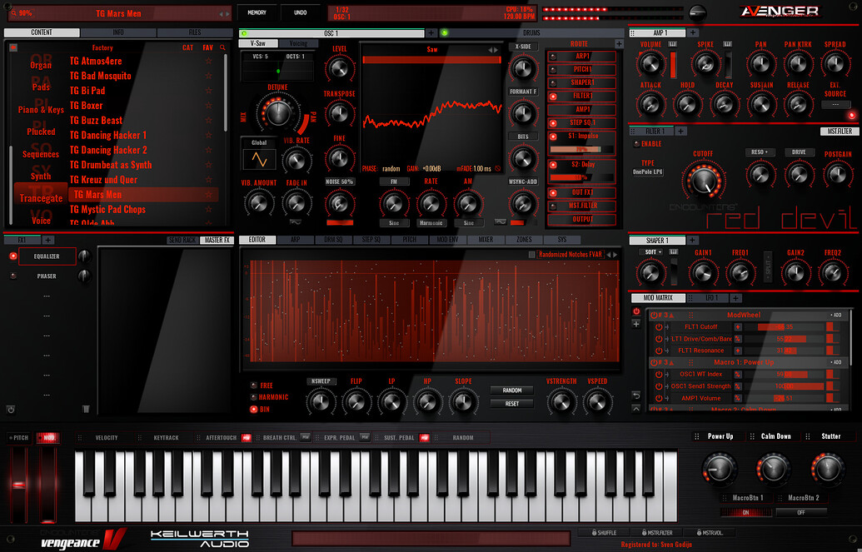Click the trash icon below the FX rack
The height and width of the screenshot is (552, 862).
point(85,410)
